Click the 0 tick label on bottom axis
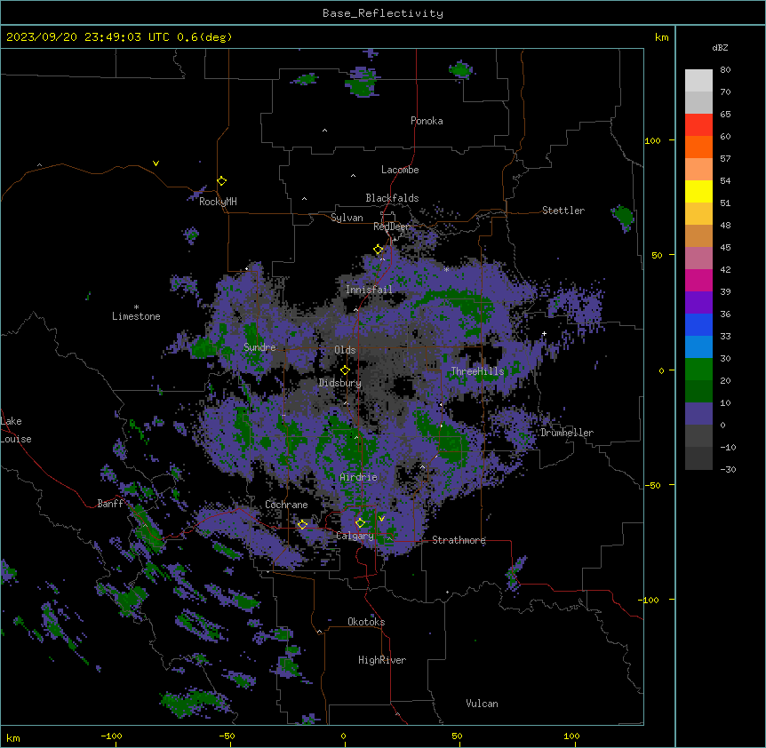This screenshot has width=766, height=748. [343, 736]
